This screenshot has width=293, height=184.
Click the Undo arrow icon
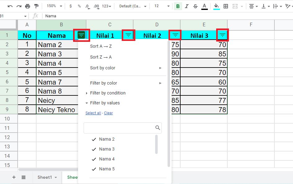10,6
